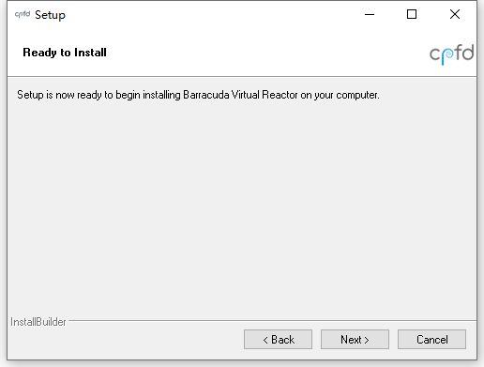Click the small cpfd icon in title bar
The image size is (484, 367).
[x=23, y=14]
